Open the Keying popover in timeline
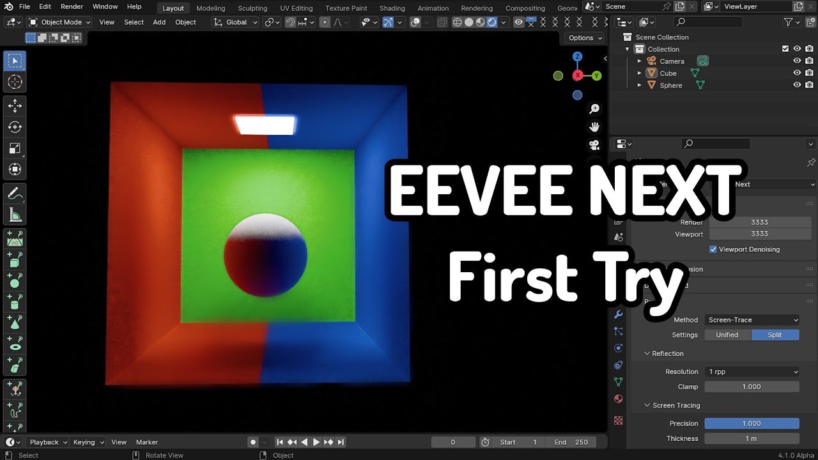818x460 pixels. (88, 442)
